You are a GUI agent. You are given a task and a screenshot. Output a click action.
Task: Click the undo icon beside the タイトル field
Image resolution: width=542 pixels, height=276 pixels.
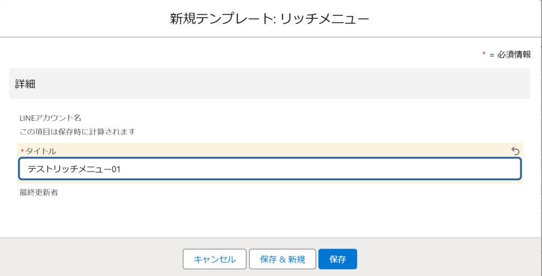click(x=516, y=151)
